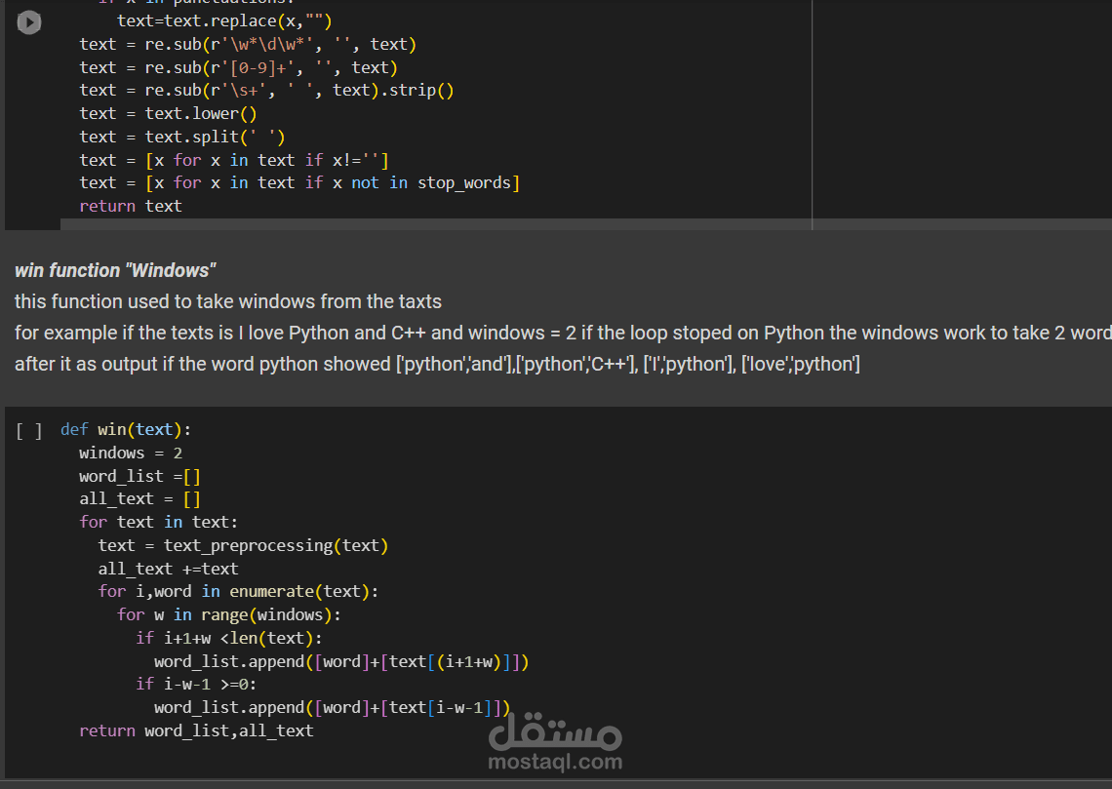This screenshot has height=789, width=1112.
Task: Click re.sub line ending with .strip()
Action: coord(266,91)
